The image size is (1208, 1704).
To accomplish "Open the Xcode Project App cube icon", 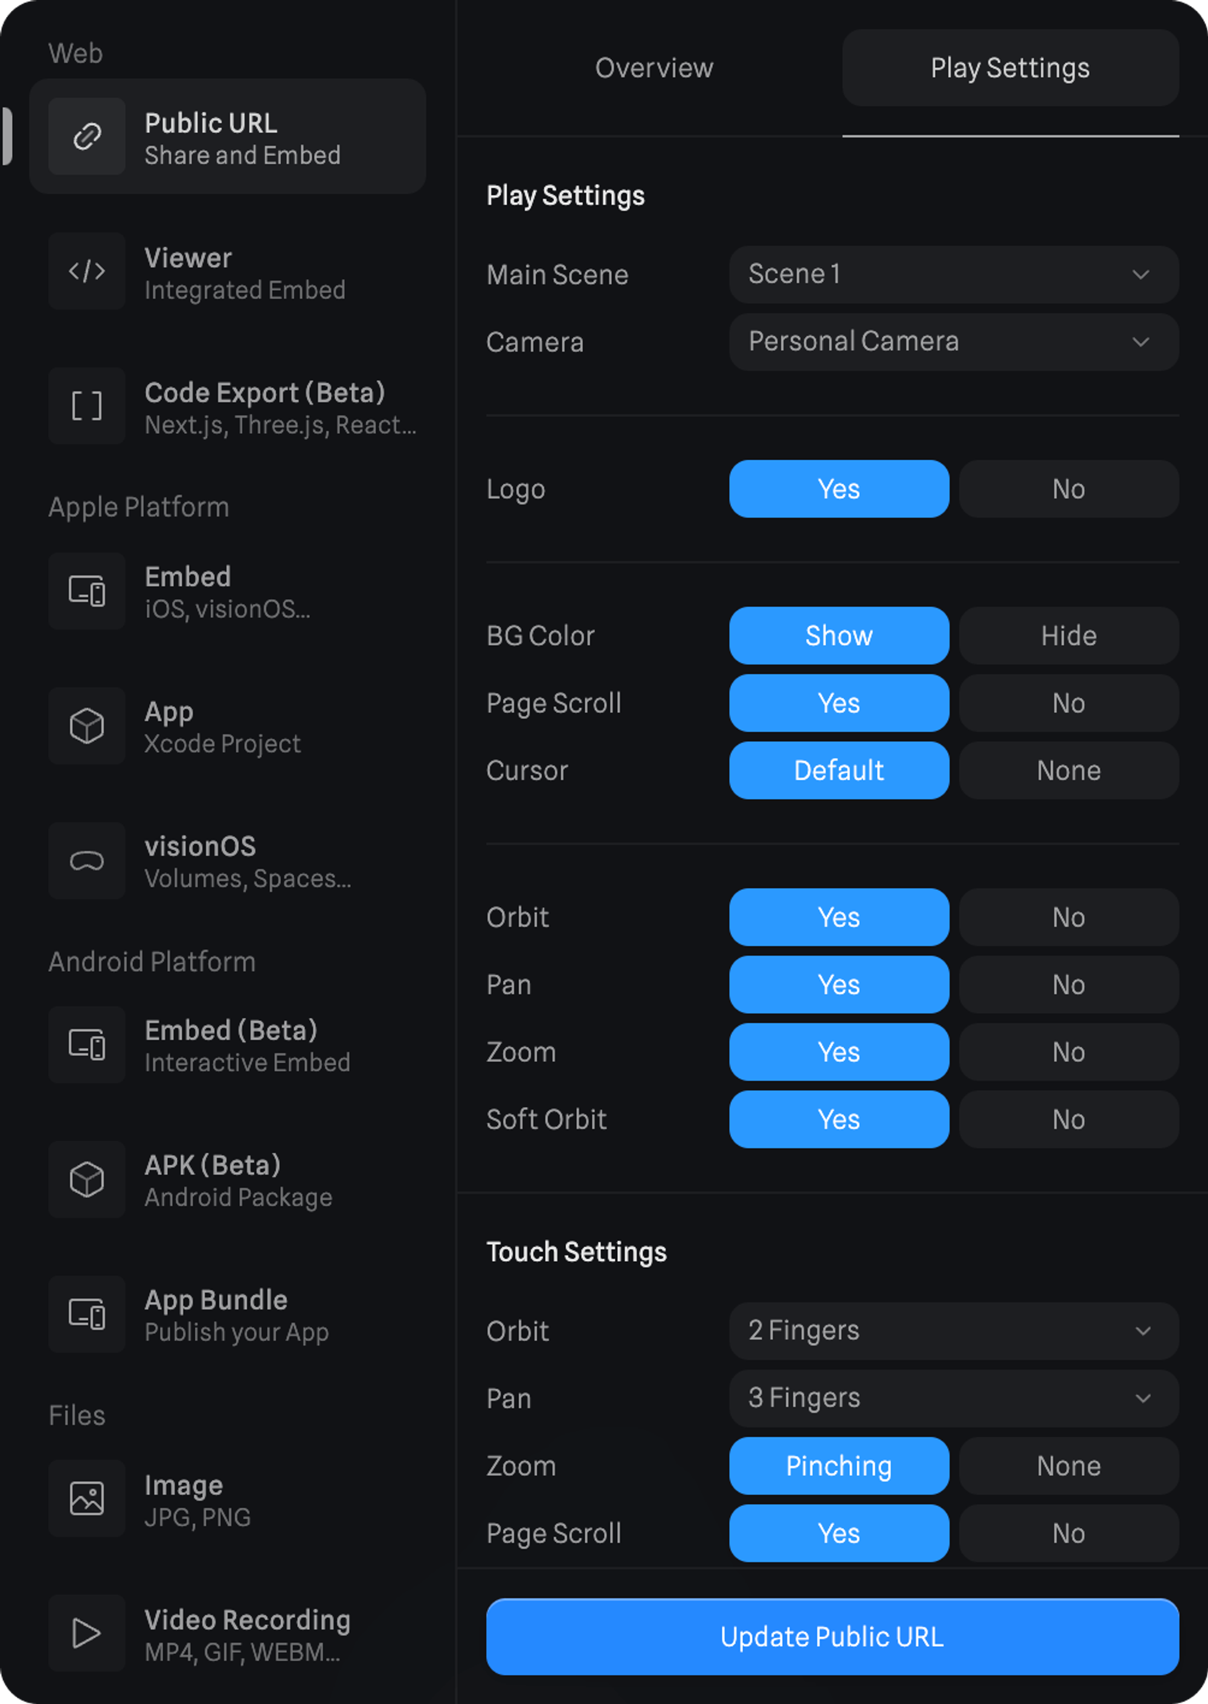I will pos(87,726).
